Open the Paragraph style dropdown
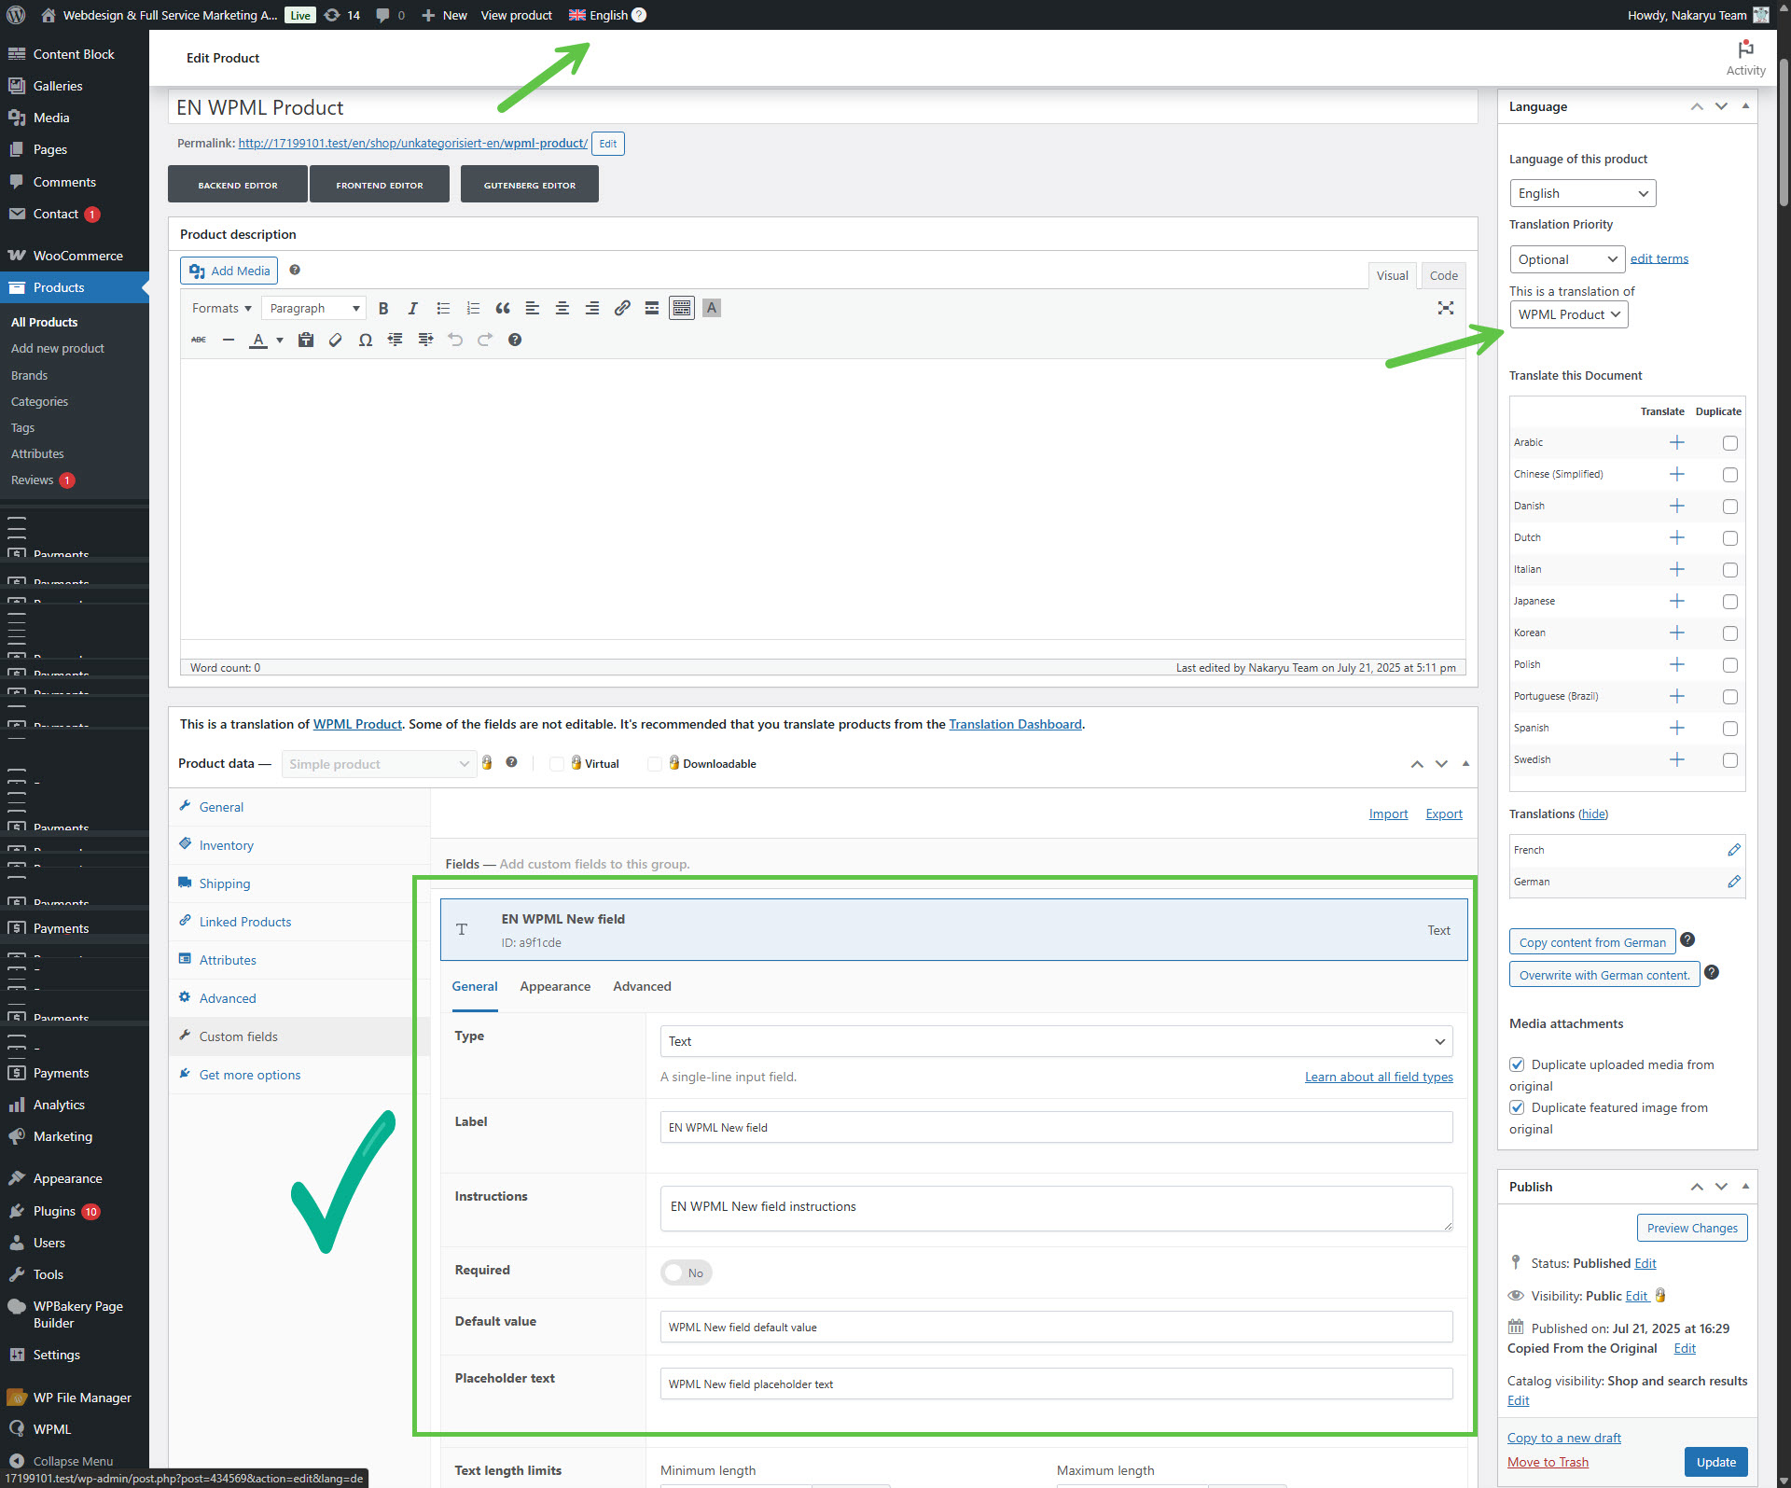 point(313,308)
